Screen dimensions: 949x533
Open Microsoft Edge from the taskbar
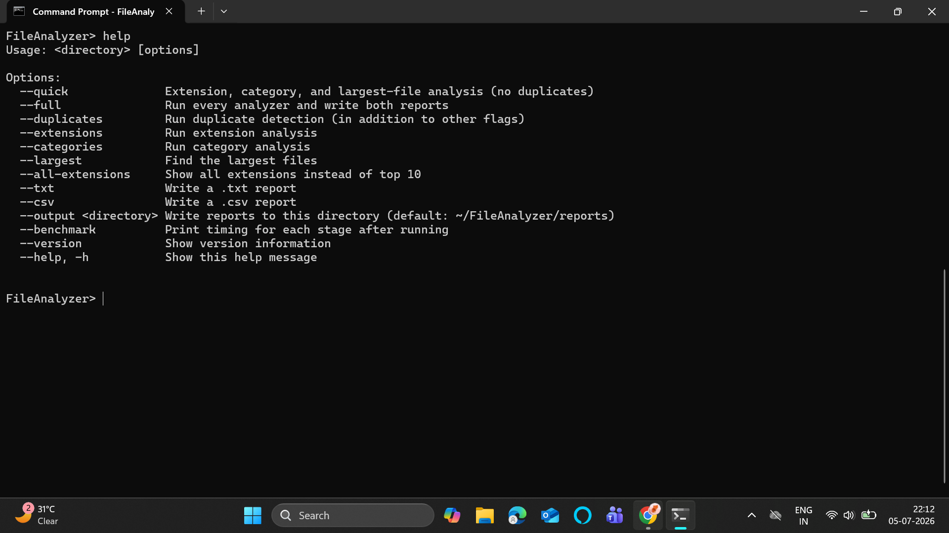tap(517, 515)
